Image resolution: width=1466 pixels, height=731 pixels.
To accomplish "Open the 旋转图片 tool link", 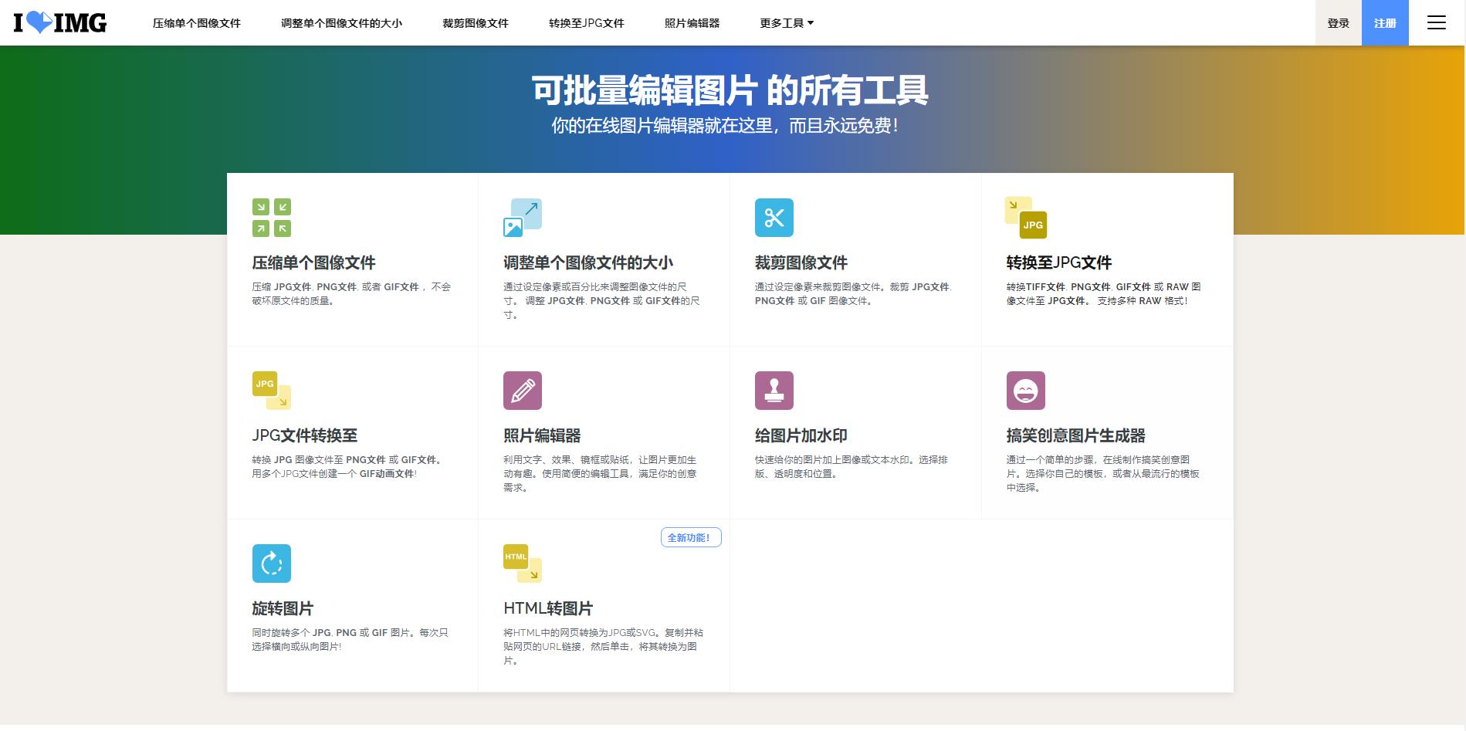I will [283, 608].
